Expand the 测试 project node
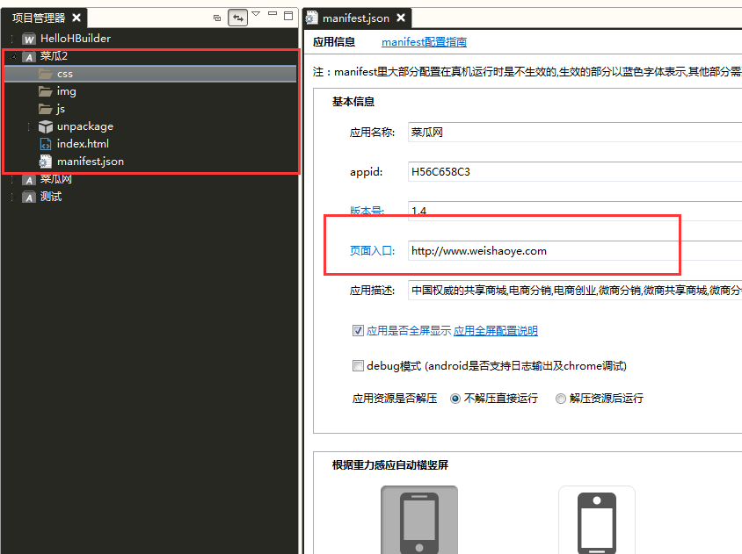This screenshot has width=742, height=554. (x=13, y=198)
